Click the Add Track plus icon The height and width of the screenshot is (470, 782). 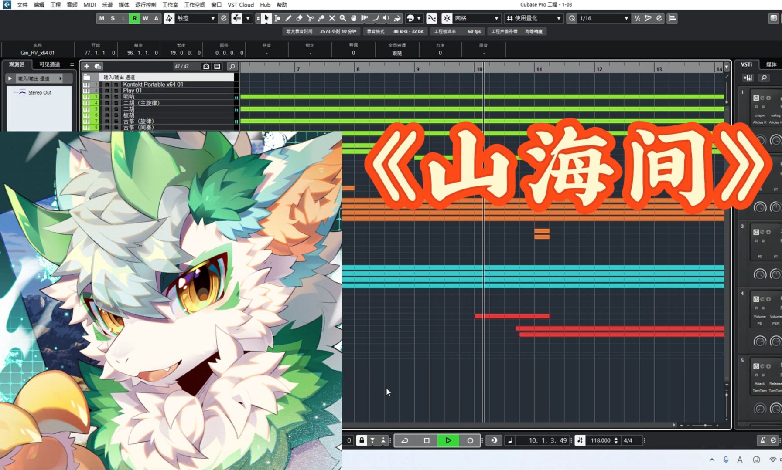coord(86,66)
